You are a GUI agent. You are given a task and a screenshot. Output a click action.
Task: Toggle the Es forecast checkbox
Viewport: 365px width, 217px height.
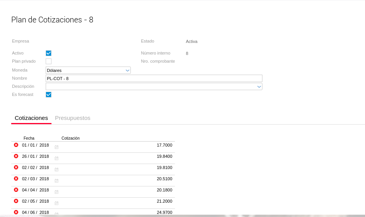48,94
